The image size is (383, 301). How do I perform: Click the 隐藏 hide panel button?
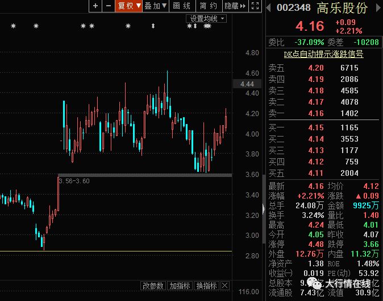235,6
